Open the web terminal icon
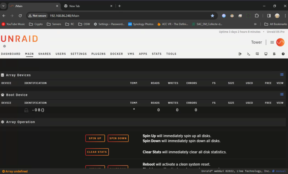288x174 pixels. (249, 54)
